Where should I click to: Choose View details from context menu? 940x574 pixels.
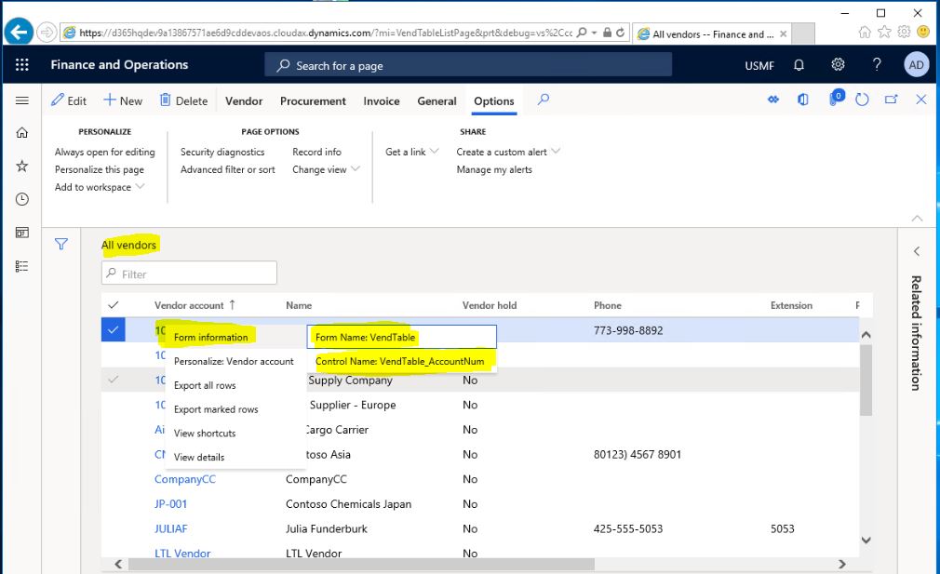point(199,457)
